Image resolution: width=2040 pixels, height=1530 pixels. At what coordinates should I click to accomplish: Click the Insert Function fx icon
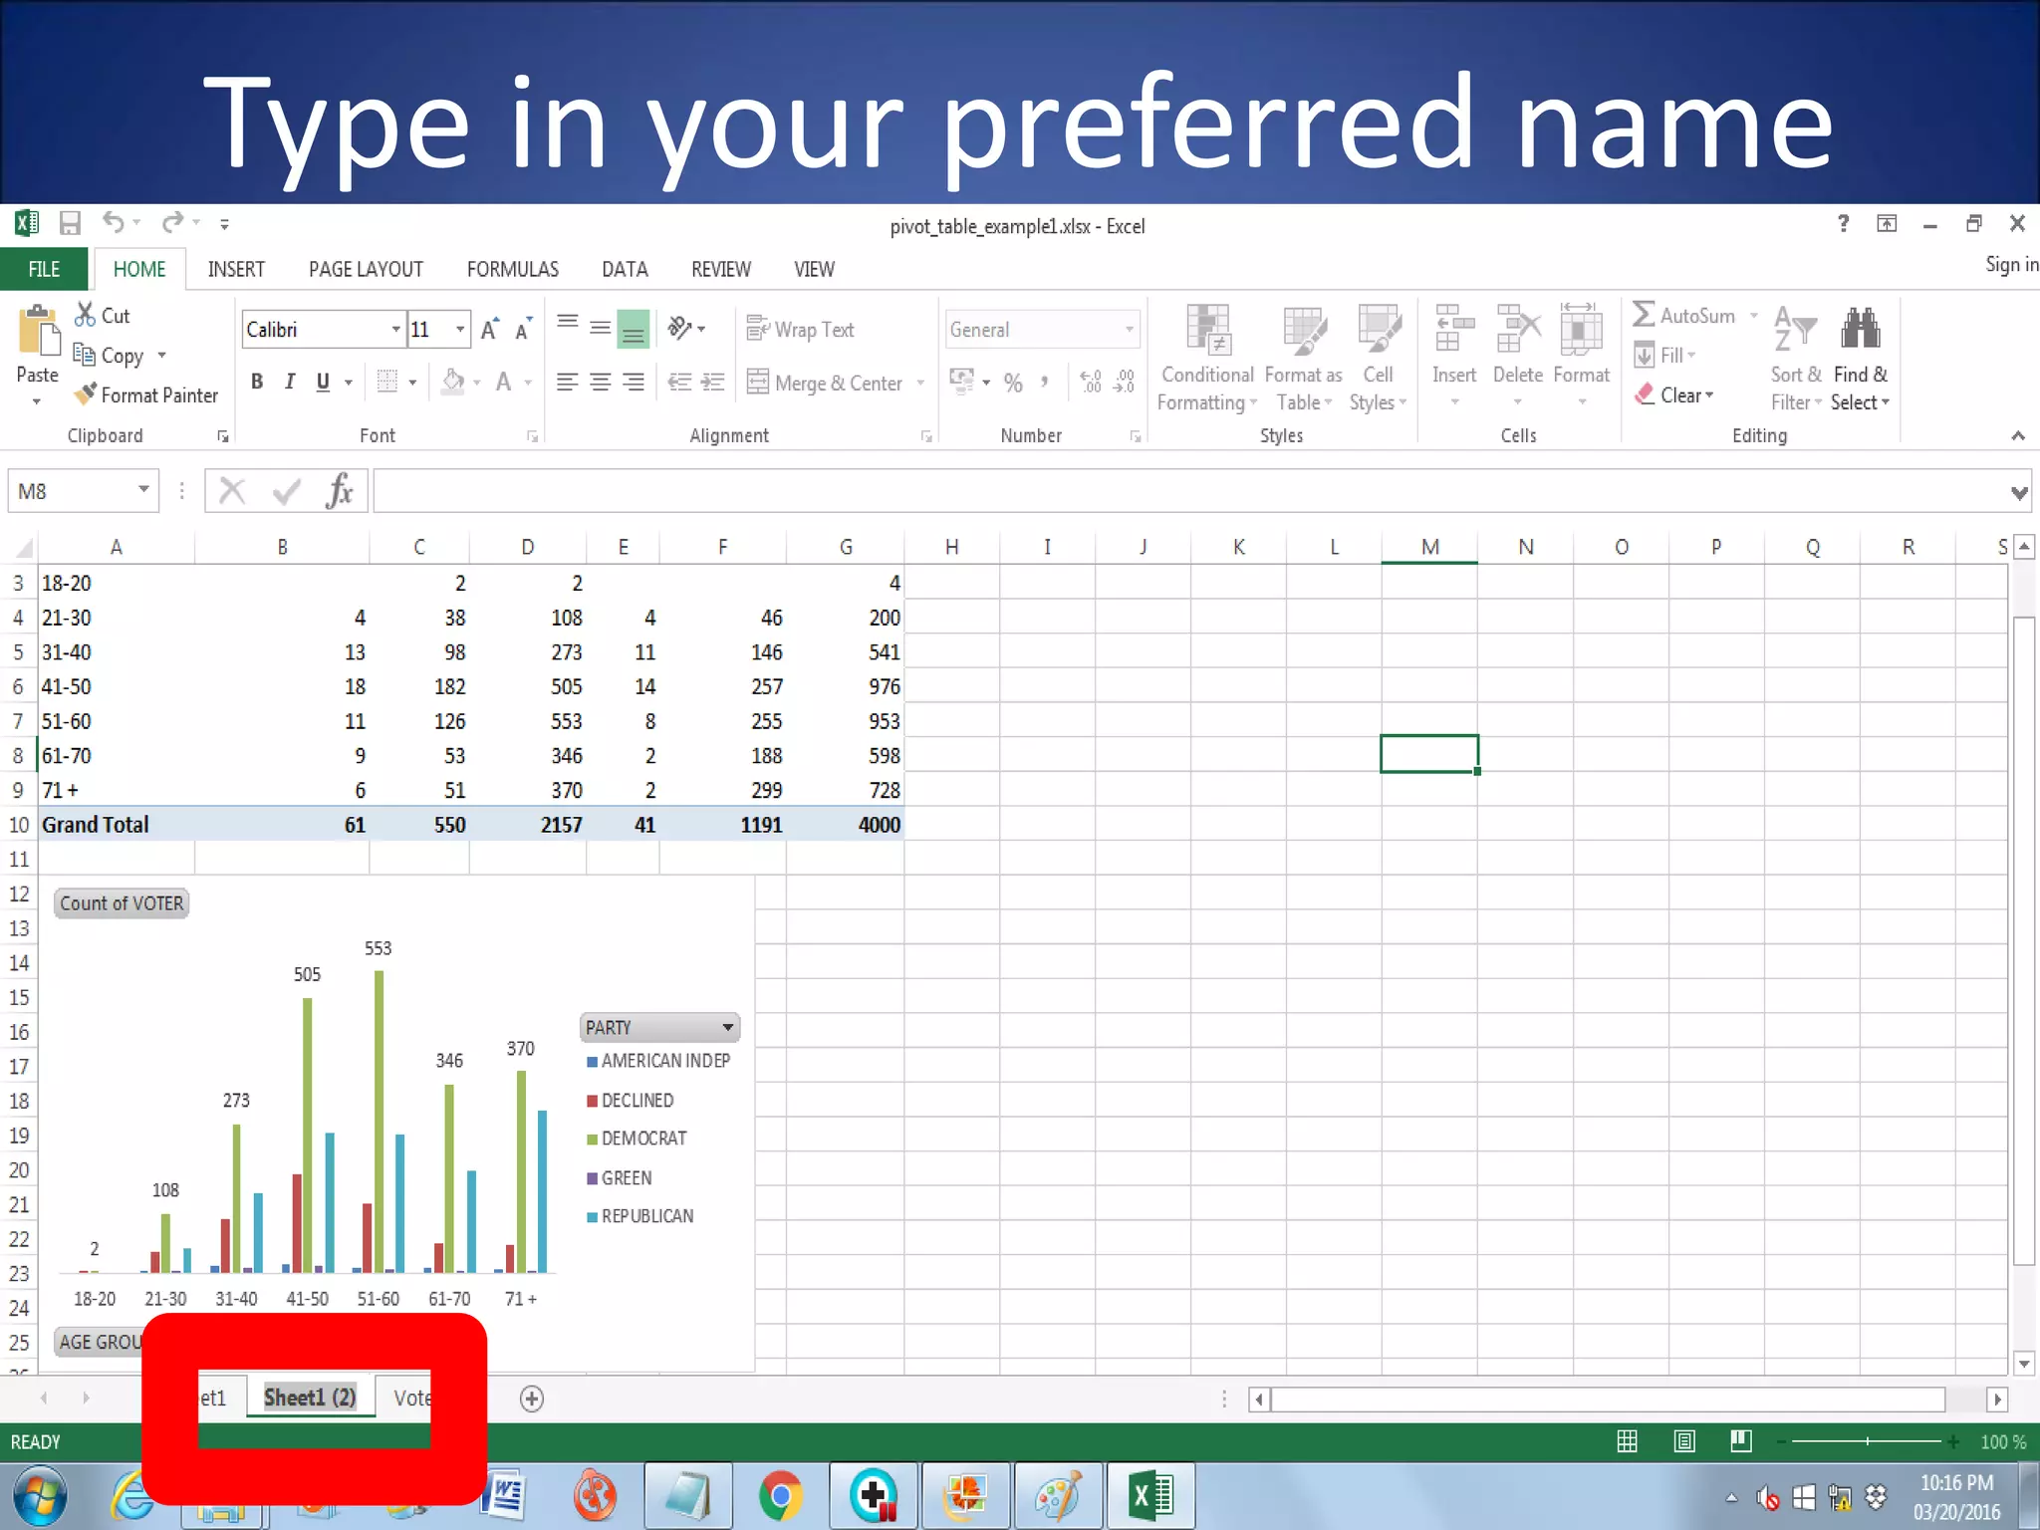(340, 491)
